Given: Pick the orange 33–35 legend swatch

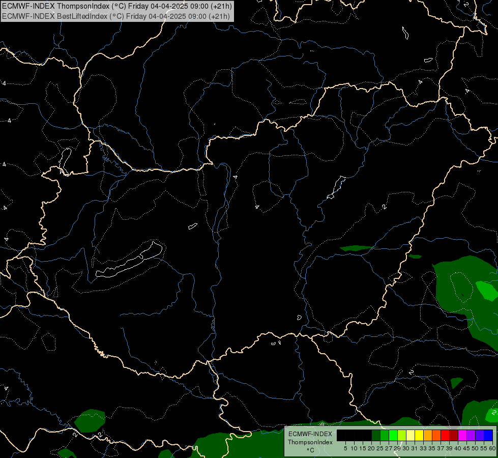Looking at the screenshot, I should [428, 435].
